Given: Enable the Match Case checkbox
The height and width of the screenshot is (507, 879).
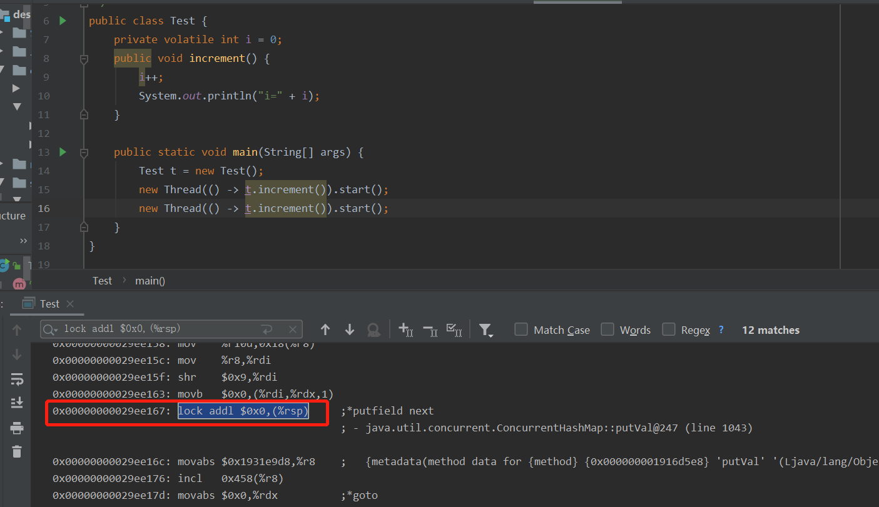Looking at the screenshot, I should [x=521, y=329].
